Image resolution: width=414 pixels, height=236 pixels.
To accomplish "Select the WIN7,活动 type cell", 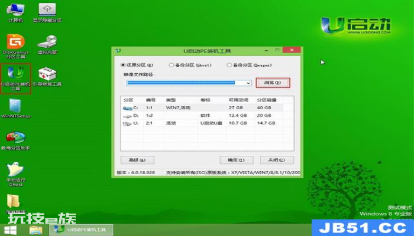I will (178, 108).
